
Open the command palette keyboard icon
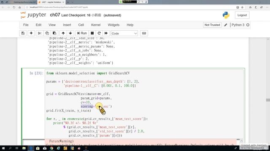click(144, 33)
